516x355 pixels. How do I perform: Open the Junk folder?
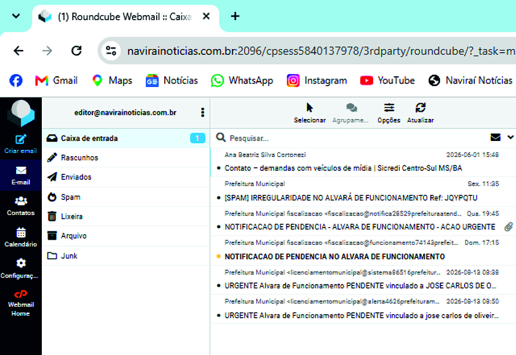pos(125,256)
